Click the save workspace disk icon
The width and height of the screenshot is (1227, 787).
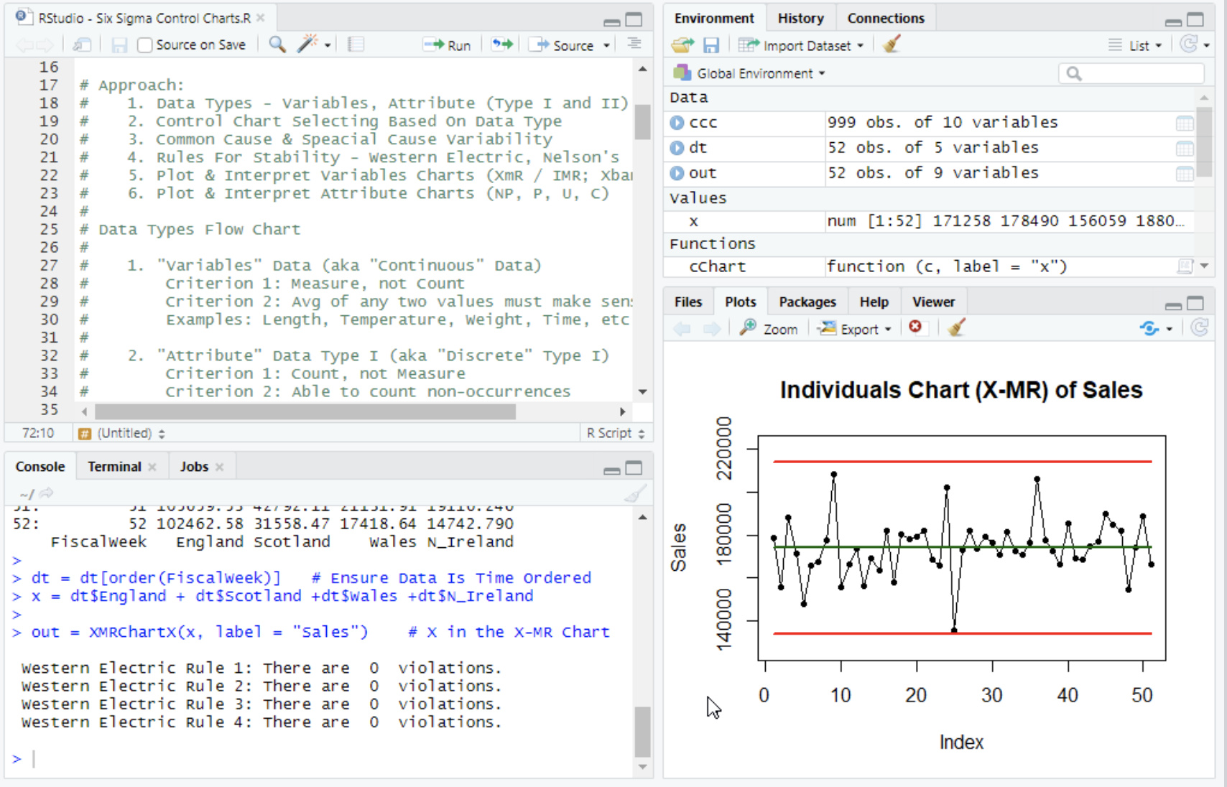pos(710,45)
